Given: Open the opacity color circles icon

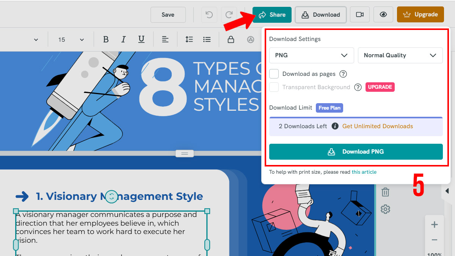Looking at the screenshot, I should pyautogui.click(x=250, y=39).
